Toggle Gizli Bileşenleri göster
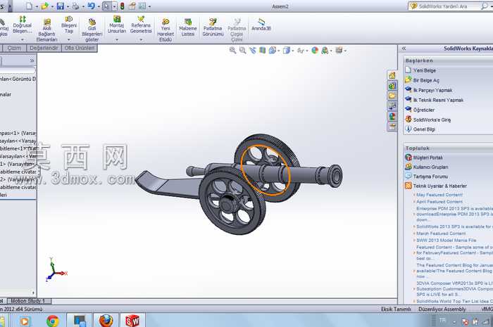Screen dimensions: 493x327 (x=92, y=30)
